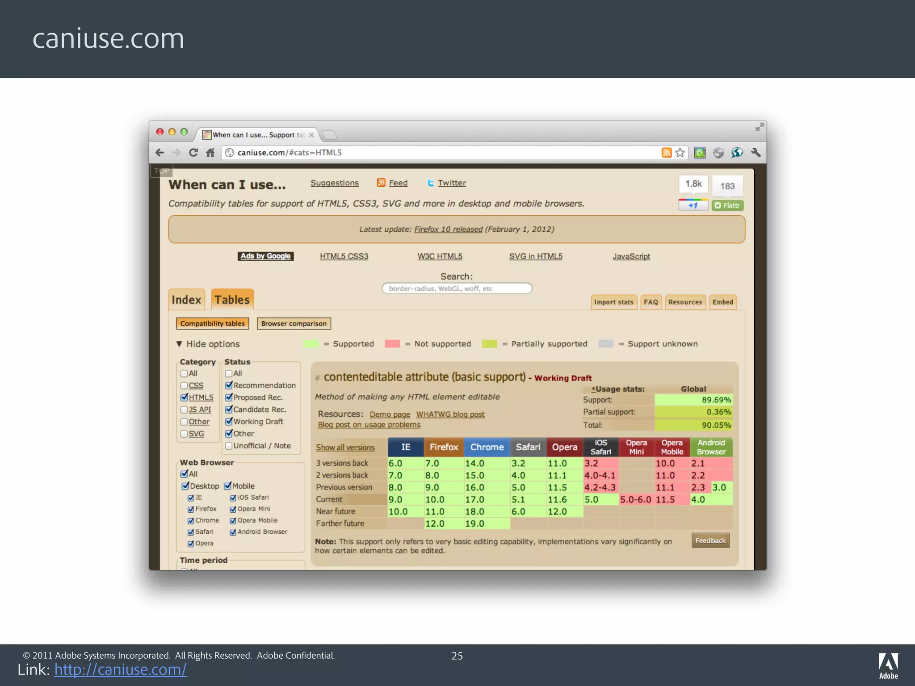Screen dimensions: 915x686
Task: Open the Import stats tab
Action: point(614,302)
